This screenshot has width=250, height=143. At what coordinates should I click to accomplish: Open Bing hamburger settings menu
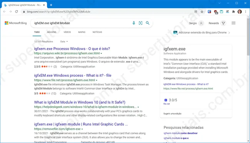pyautogui.click(x=233, y=23)
